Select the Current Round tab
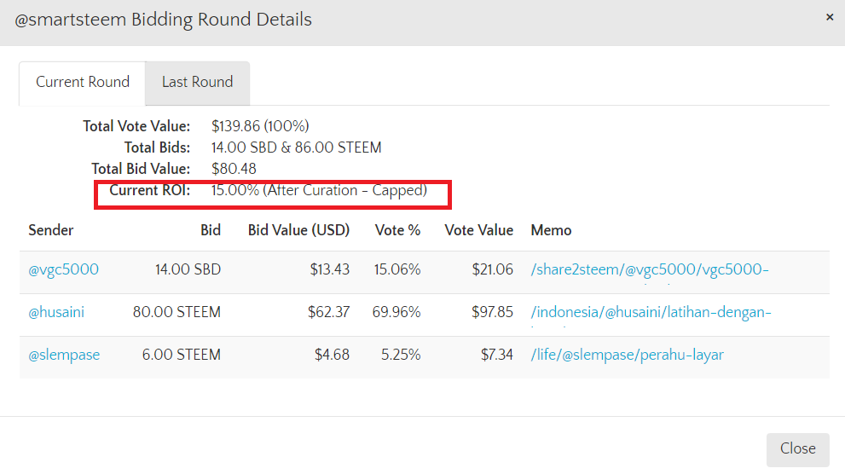Viewport: 845px width, 474px height. point(83,83)
